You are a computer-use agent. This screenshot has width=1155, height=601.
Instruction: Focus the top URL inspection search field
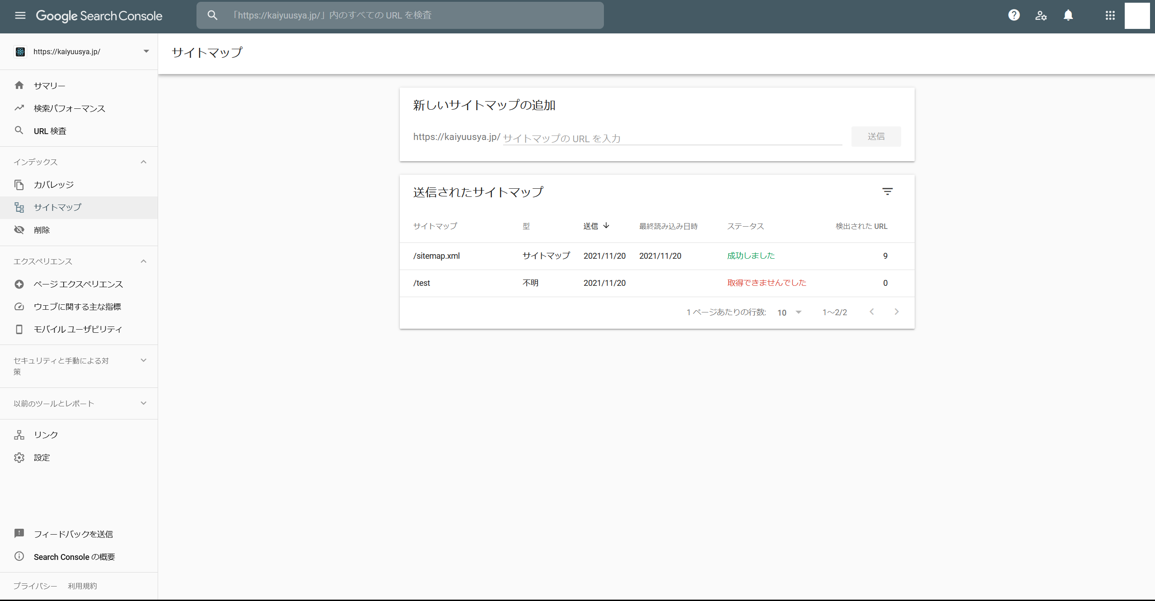400,15
